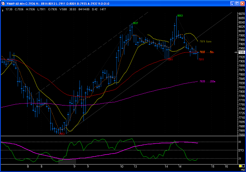Click the 80 level on stochastic scale
Viewport: 246px width, 172px height.
pyautogui.click(x=240, y=142)
